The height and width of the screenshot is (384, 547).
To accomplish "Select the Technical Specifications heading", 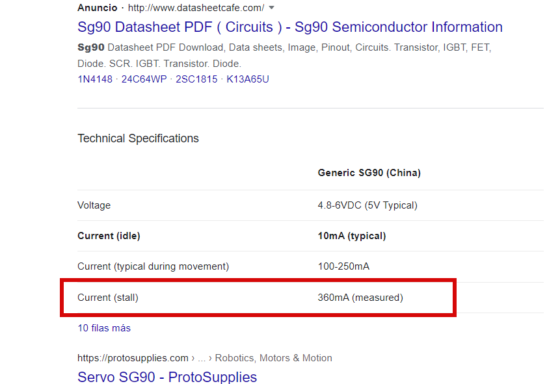I will (138, 138).
